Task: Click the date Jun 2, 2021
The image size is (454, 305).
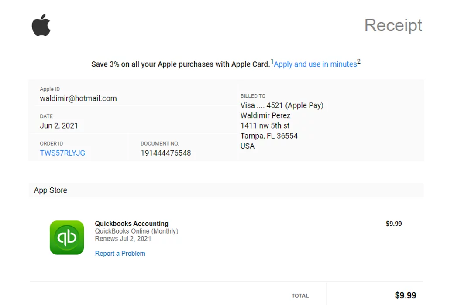Action: coord(59,126)
